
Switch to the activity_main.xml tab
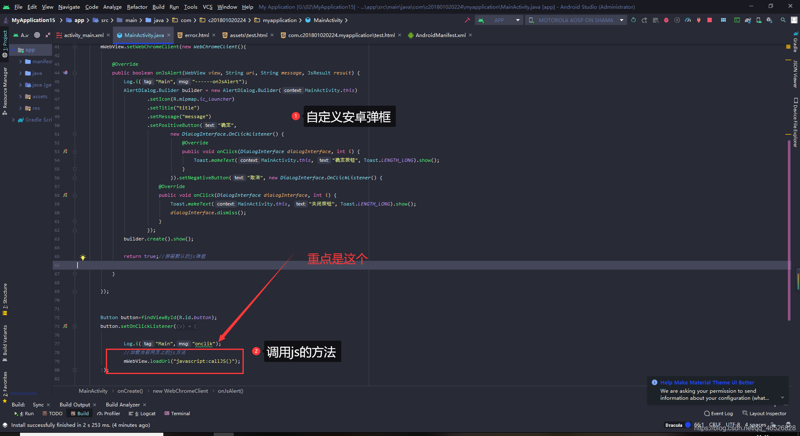pyautogui.click(x=83, y=35)
